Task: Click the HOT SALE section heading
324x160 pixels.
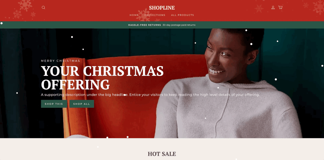Action: point(162,154)
